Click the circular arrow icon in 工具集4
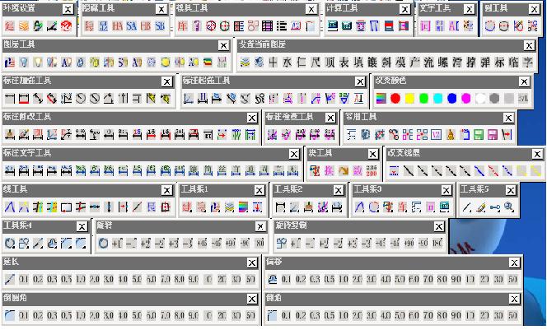Screen dimensions: 547x330 [x=9, y=244]
